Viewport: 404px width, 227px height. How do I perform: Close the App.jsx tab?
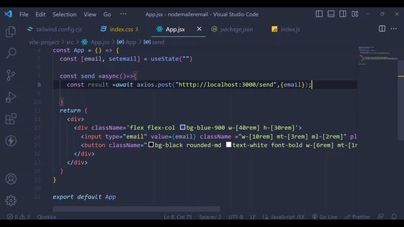(x=199, y=29)
